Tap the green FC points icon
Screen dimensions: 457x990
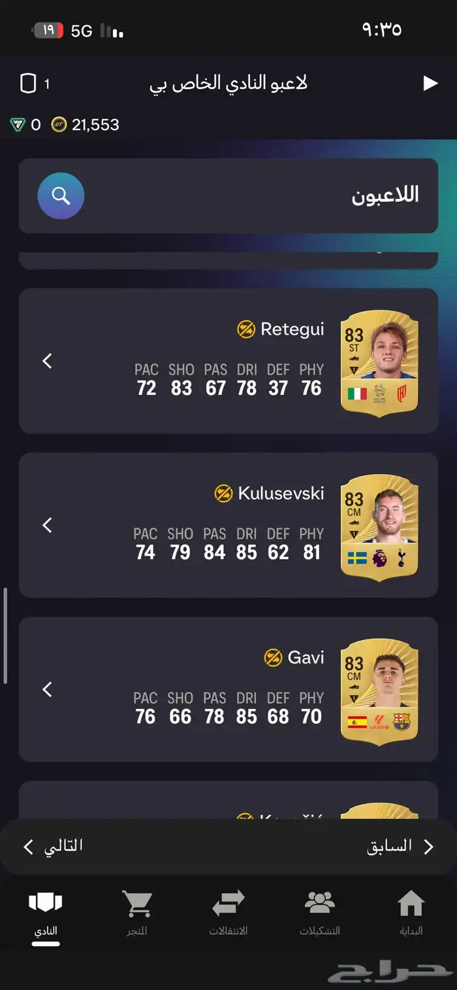click(x=18, y=124)
